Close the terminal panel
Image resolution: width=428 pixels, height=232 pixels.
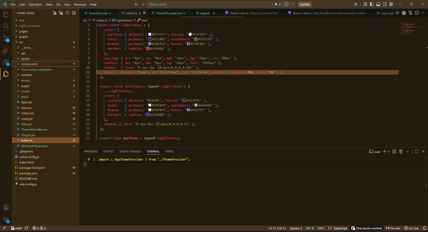[x=423, y=152]
